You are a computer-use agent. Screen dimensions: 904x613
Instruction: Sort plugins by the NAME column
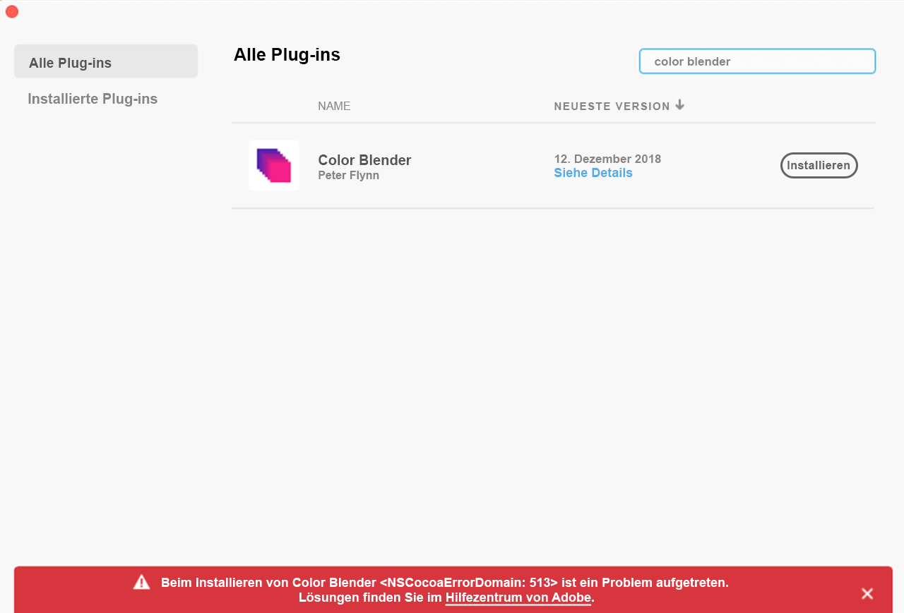pos(334,106)
